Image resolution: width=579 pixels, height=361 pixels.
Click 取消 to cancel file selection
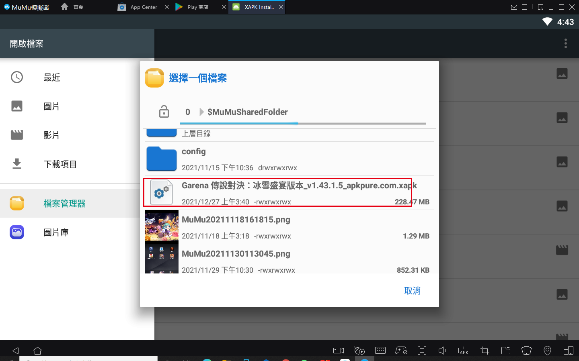[412, 291]
